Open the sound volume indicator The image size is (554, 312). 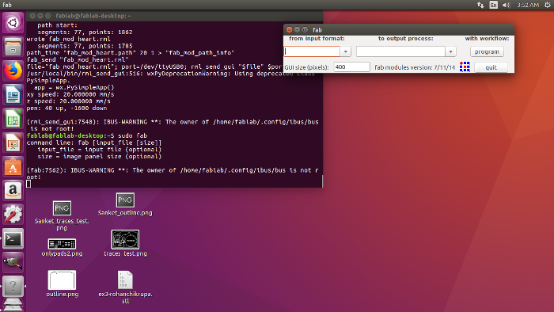pyautogui.click(x=507, y=5)
